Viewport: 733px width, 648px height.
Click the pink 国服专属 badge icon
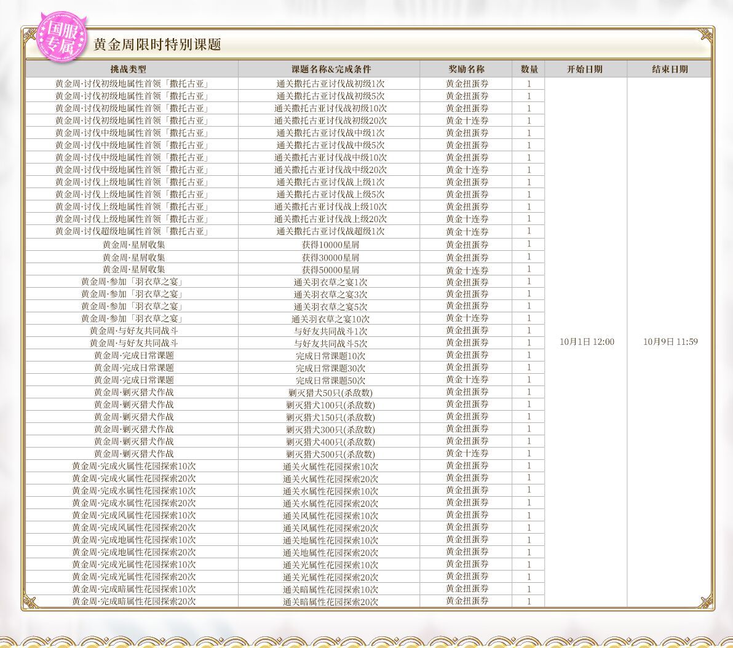[62, 38]
